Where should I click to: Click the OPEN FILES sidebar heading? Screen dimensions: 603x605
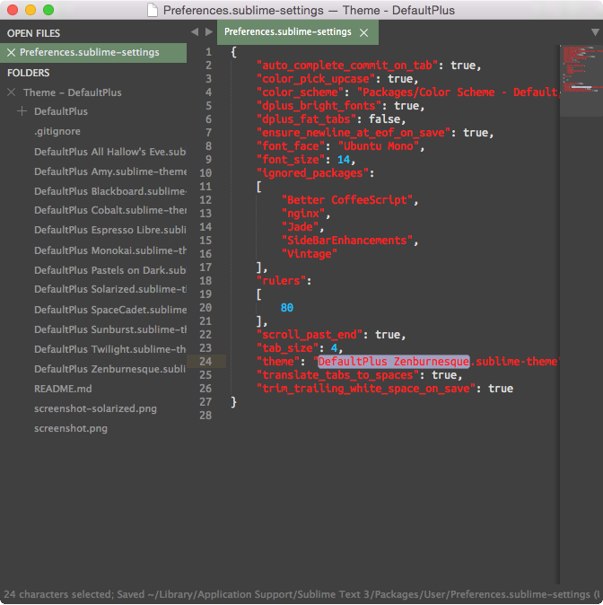tap(33, 33)
